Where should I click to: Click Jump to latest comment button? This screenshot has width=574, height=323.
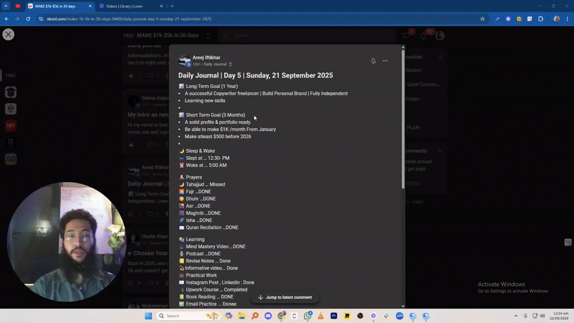[x=285, y=297]
